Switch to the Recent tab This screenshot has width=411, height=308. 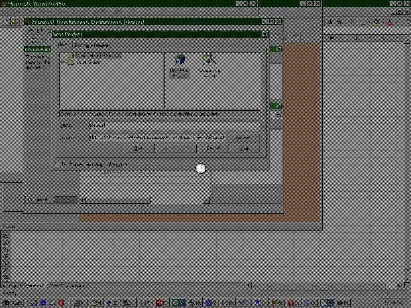pyautogui.click(x=101, y=45)
